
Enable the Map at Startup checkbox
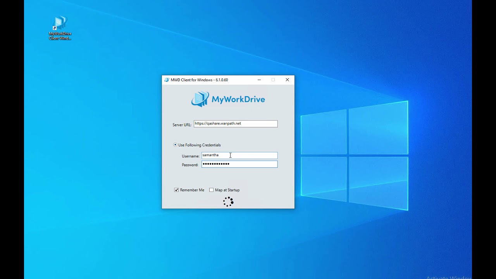pos(211,190)
